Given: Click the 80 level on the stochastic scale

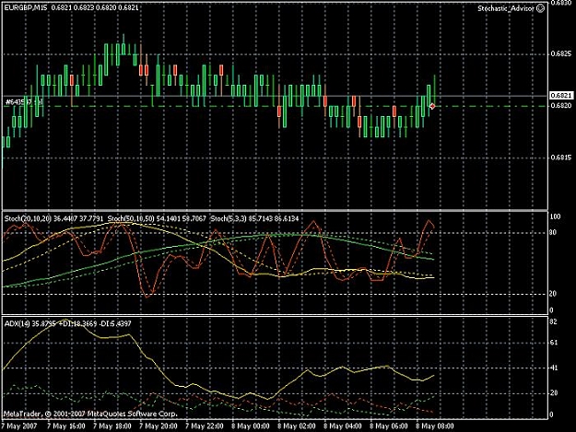Looking at the screenshot, I should pos(553,232).
